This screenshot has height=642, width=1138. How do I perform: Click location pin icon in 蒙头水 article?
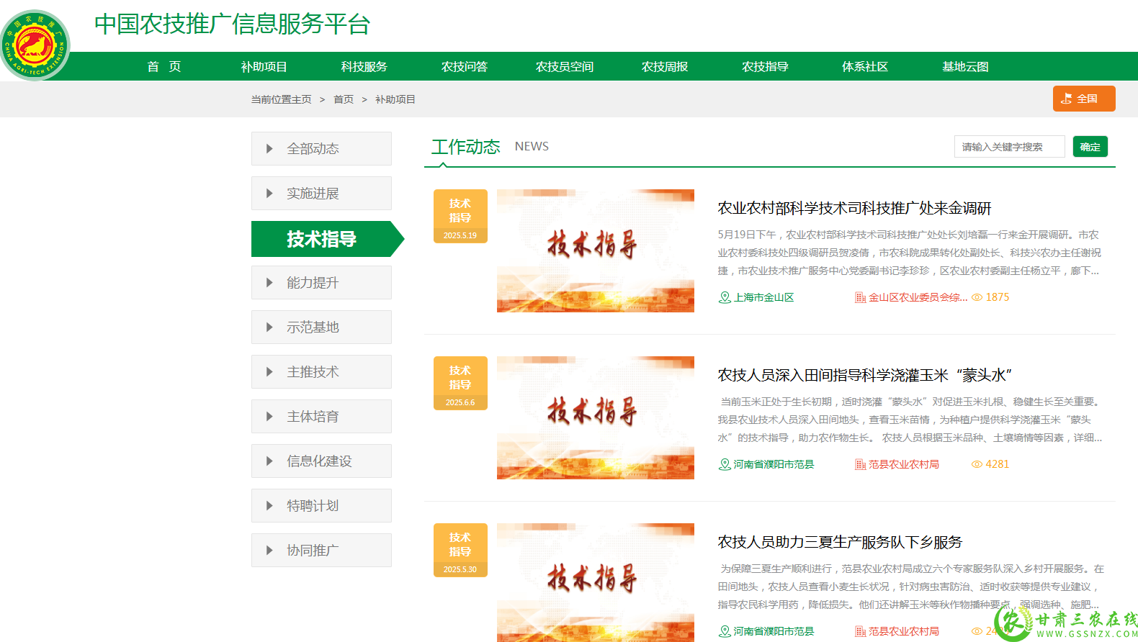[x=725, y=464]
